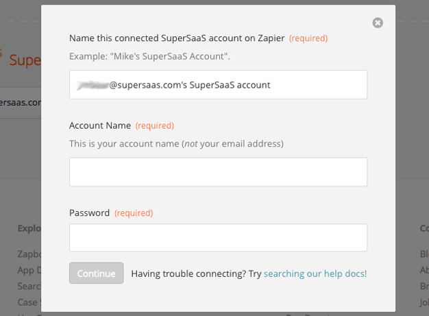
Task: Close the dialog using the X icon
Action: (x=378, y=23)
